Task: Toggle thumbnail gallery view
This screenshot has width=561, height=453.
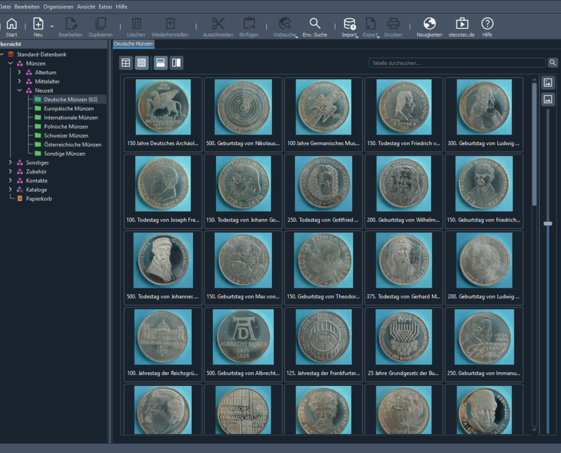Action: tap(142, 63)
